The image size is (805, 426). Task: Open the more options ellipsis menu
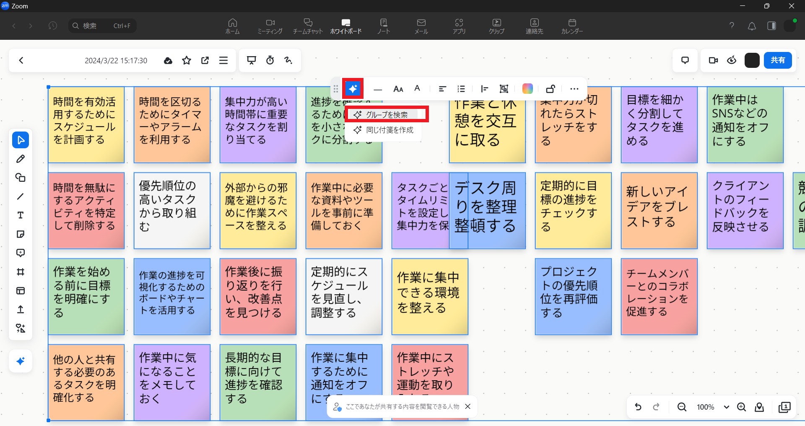[574, 89]
